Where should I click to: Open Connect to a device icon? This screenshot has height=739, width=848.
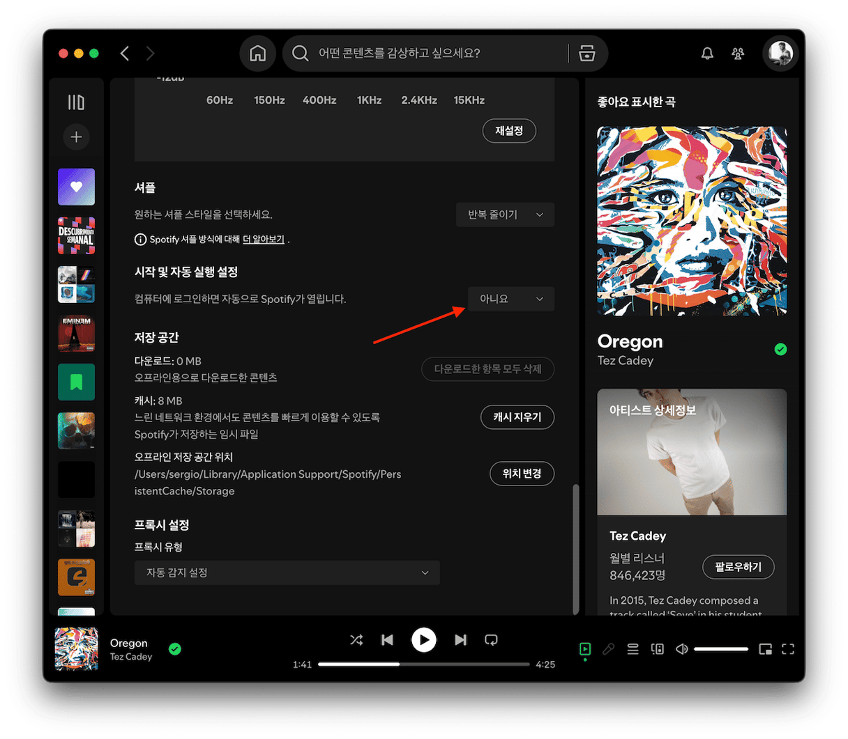[x=657, y=649]
